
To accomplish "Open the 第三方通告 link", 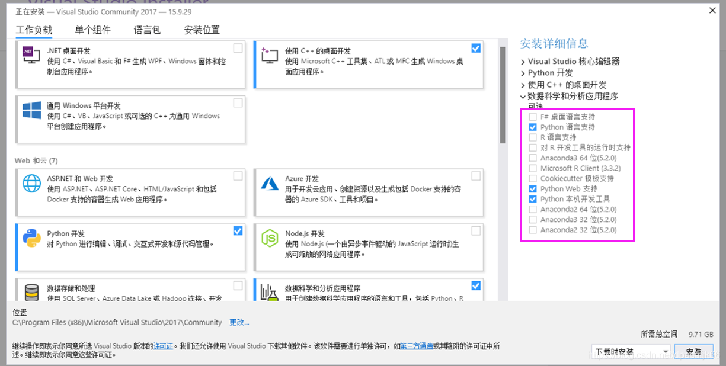I will (417, 346).
